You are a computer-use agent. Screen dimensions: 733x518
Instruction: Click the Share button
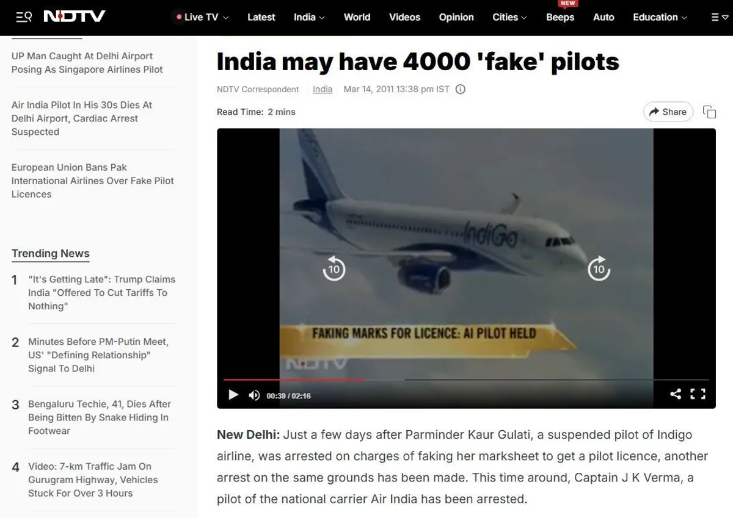pos(668,112)
